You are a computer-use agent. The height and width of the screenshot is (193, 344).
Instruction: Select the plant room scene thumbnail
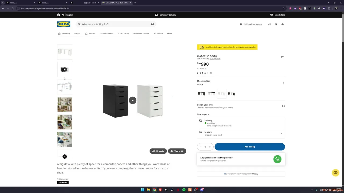point(64,105)
